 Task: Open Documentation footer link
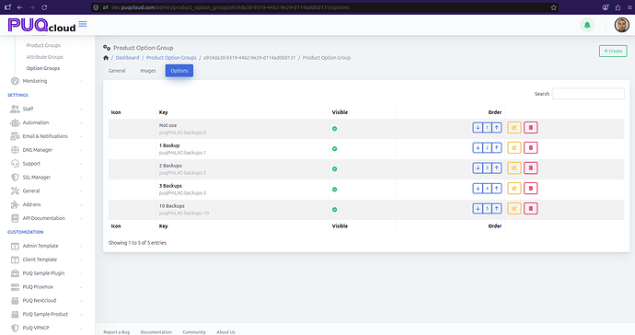[156, 332]
